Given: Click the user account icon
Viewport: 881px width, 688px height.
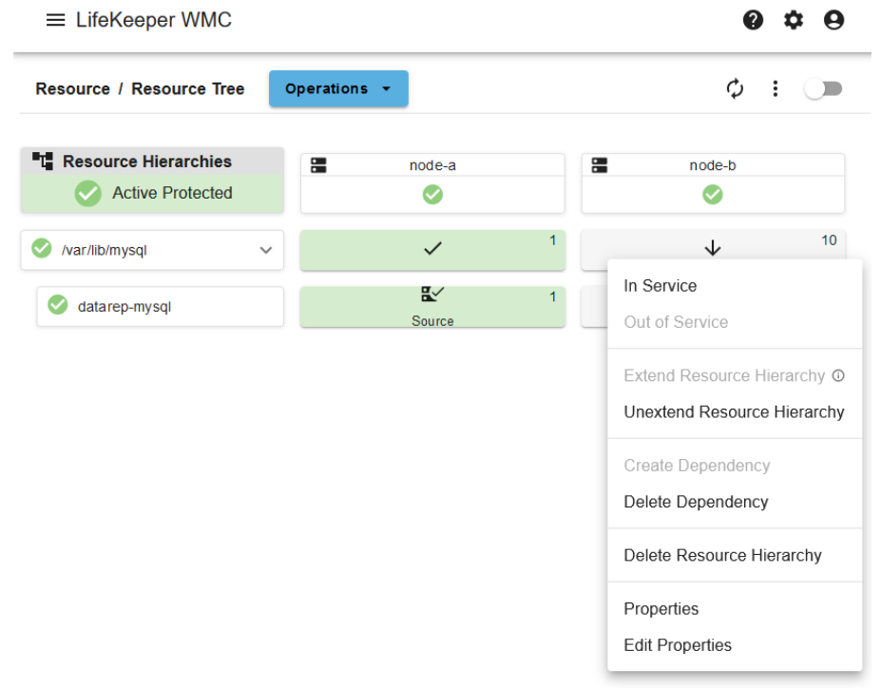Looking at the screenshot, I should click(833, 20).
